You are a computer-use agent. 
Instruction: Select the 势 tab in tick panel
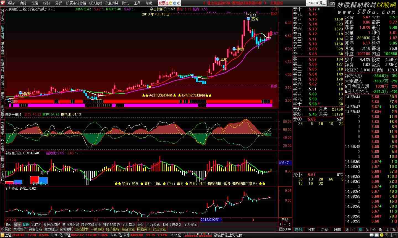pos(374,229)
